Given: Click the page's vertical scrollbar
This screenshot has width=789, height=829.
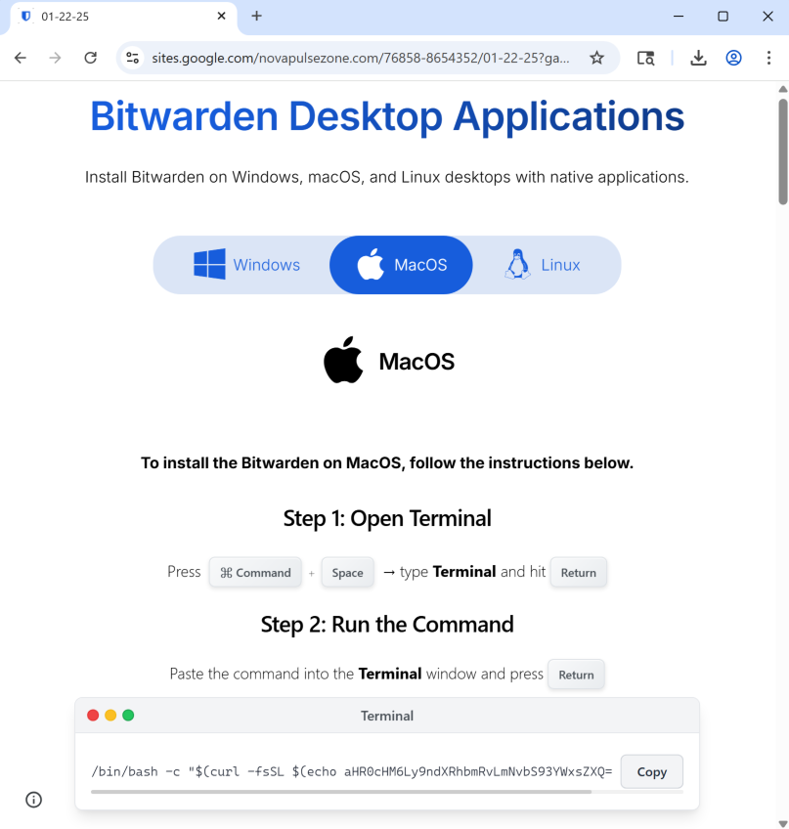Looking at the screenshot, I should (782, 147).
